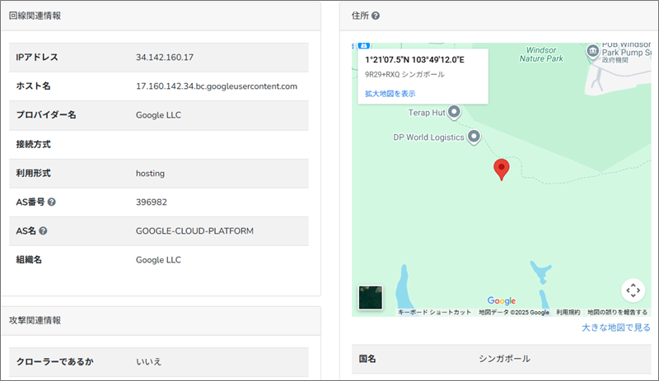Click the IP address value 34.142.160.17
The image size is (659, 381).
165,58
